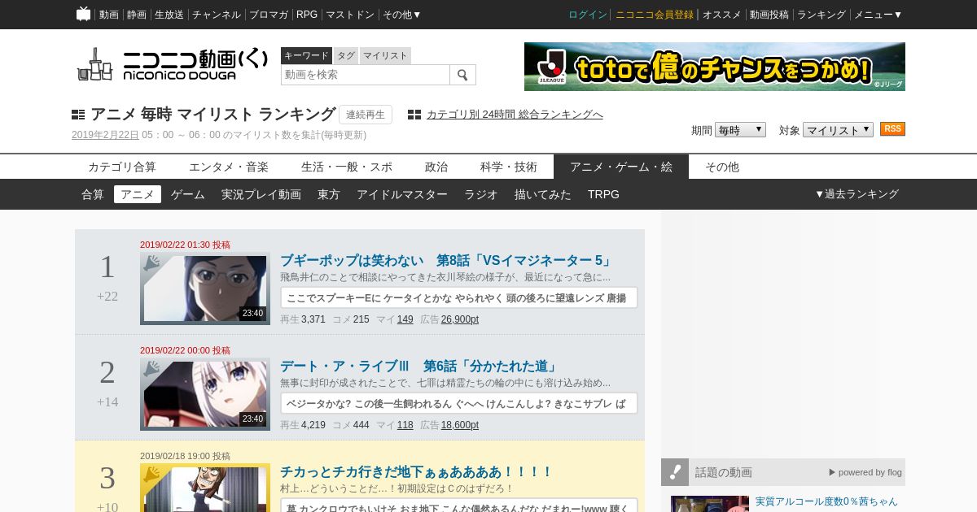977x512 pixels.
Task: Open ad points 26,900pt link
Action: [x=460, y=319]
